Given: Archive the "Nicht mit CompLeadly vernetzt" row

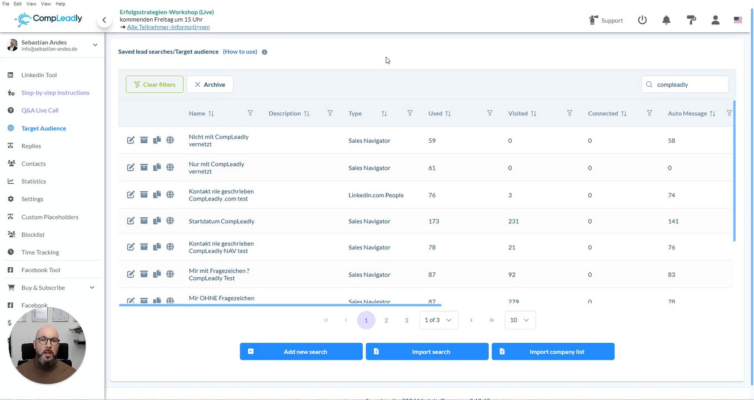Looking at the screenshot, I should pyautogui.click(x=144, y=141).
